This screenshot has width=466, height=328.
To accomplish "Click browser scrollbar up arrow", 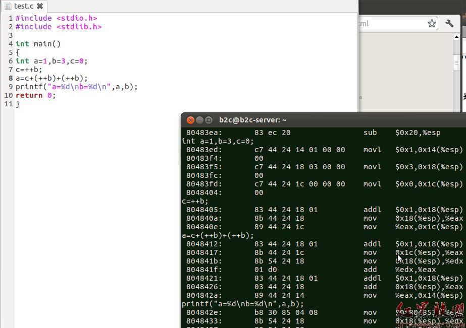I will pyautogui.click(x=456, y=36).
